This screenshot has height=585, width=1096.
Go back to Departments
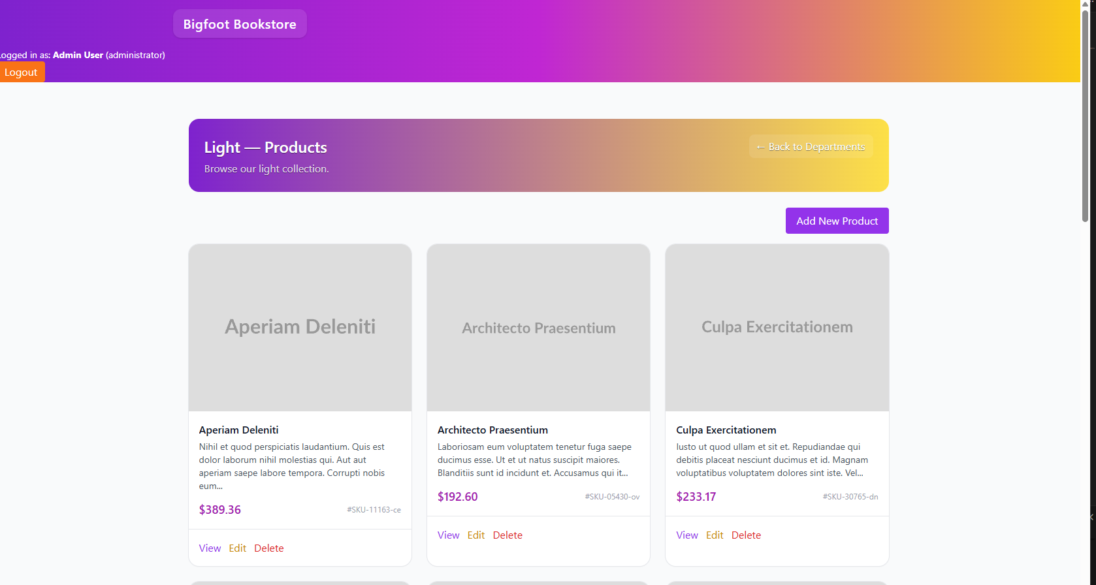tap(811, 147)
